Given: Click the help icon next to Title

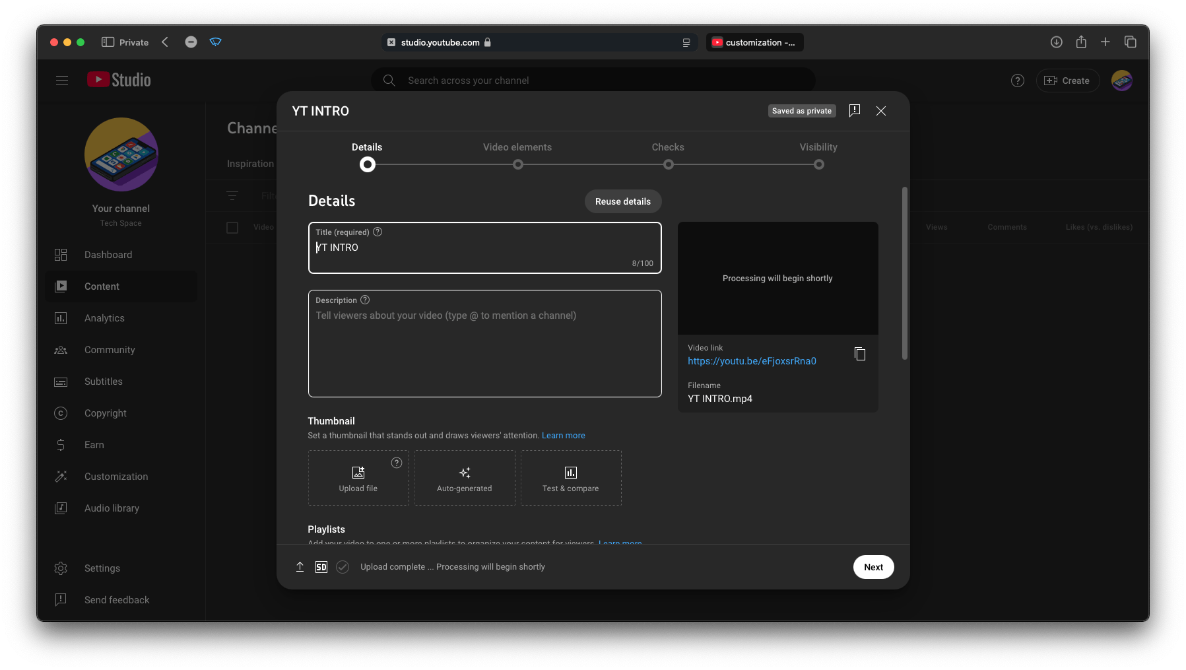Looking at the screenshot, I should [378, 232].
